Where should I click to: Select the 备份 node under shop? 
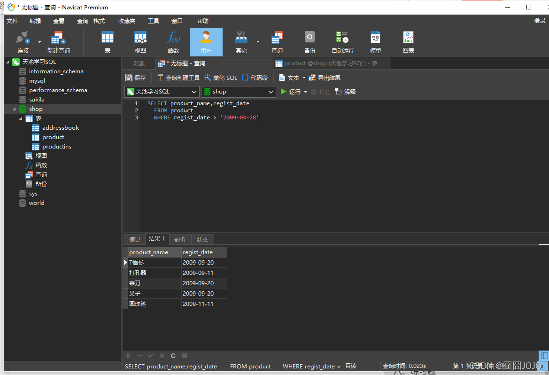point(41,184)
